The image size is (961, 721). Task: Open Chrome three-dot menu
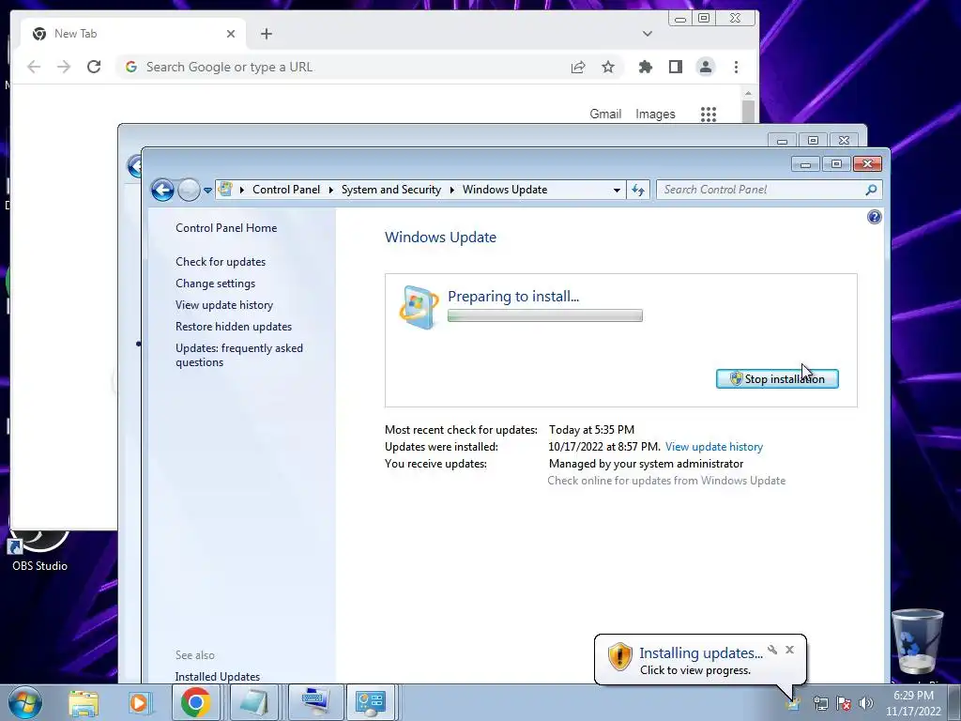pyautogui.click(x=736, y=67)
